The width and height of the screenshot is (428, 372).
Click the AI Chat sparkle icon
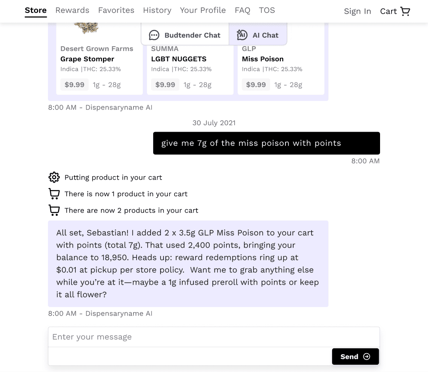(242, 35)
